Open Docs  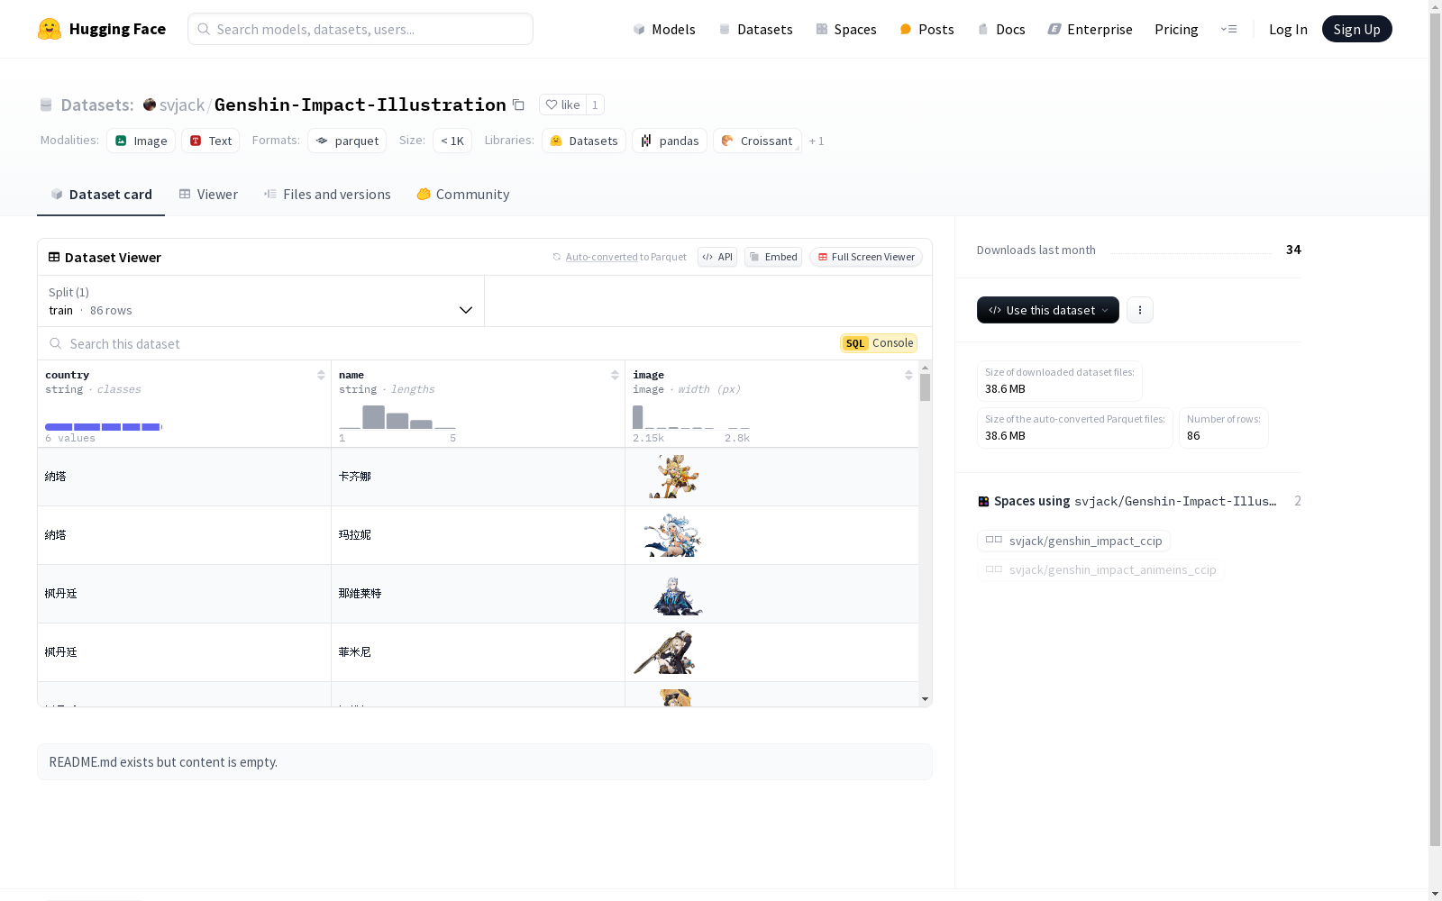(x=1001, y=29)
